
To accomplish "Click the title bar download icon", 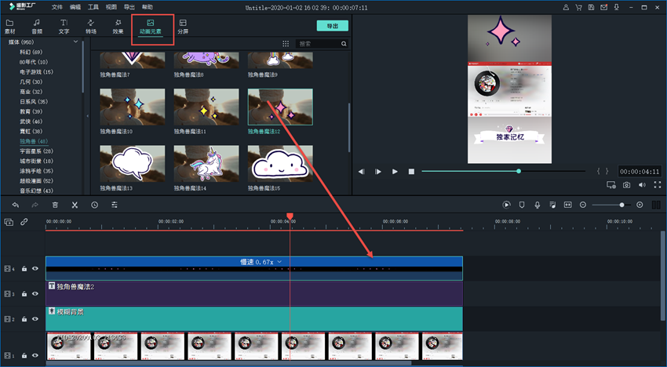I will coord(616,7).
